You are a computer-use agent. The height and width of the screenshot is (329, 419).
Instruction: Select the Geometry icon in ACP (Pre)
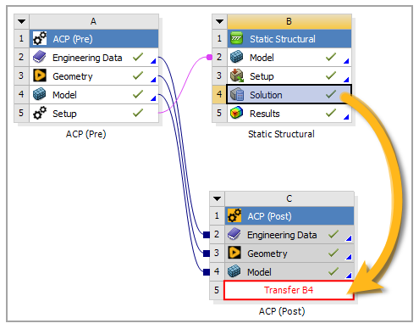39,75
